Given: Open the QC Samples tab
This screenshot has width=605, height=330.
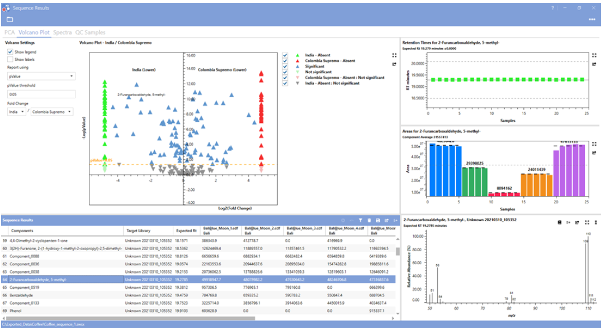Looking at the screenshot, I should 90,32.
